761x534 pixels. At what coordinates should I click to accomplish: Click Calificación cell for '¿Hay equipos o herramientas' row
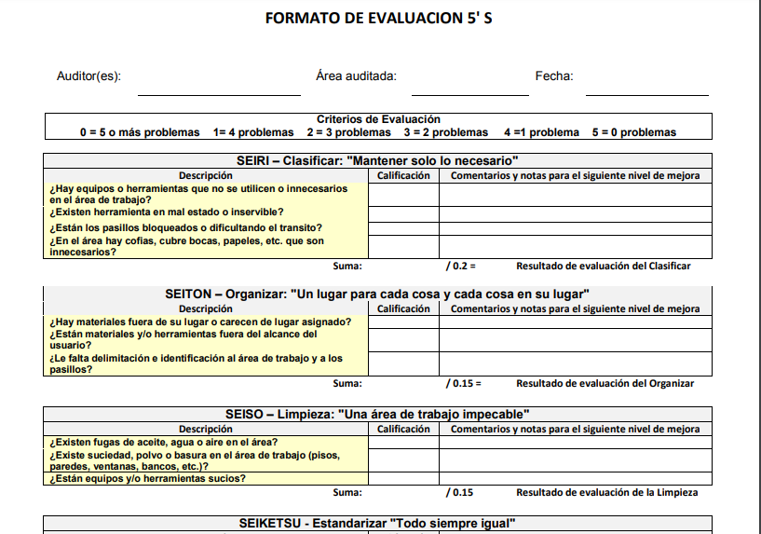(x=404, y=195)
